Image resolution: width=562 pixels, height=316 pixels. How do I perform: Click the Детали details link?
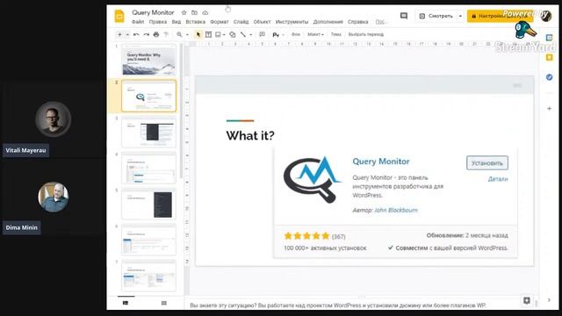(x=498, y=179)
